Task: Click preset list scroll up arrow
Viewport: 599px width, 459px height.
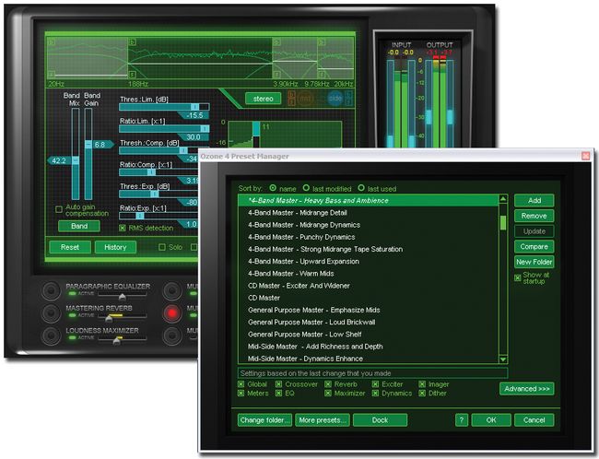Action: pos(503,199)
